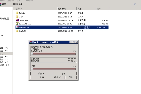The width and height of the screenshot is (141, 94).
Task: Click 新建文件夹 in the toolbar
Action: [18, 4]
